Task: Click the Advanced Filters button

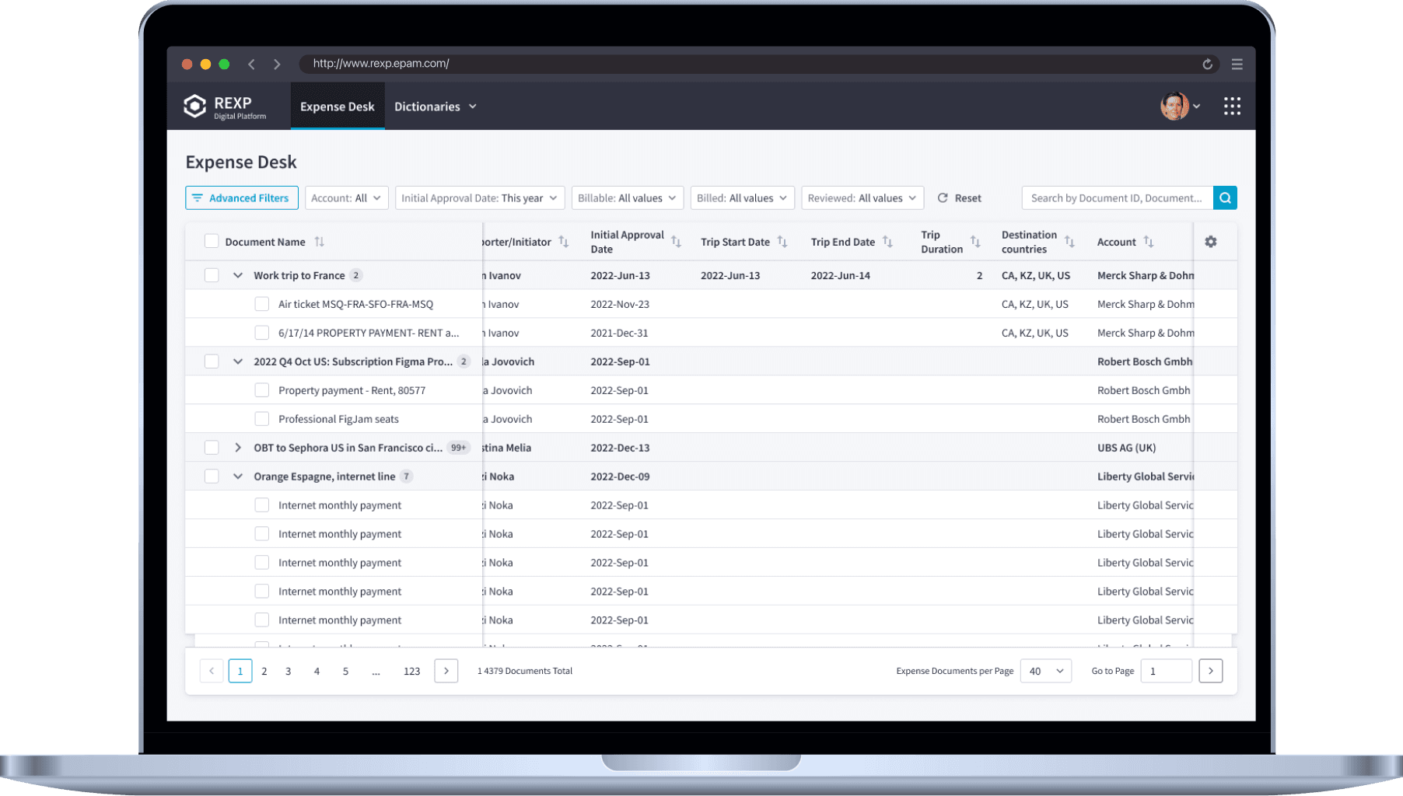Action: tap(242, 198)
